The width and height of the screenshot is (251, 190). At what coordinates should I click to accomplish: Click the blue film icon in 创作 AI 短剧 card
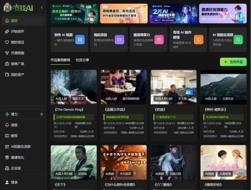click(x=80, y=40)
